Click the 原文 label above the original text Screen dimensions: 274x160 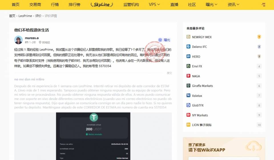[x=169, y=73]
